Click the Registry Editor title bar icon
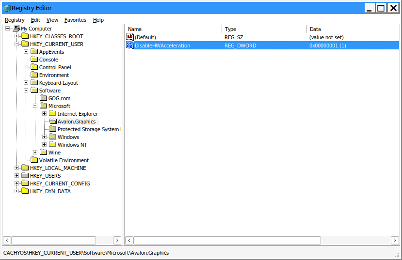Viewport: 402px width, 260px height. pyautogui.click(x=6, y=8)
